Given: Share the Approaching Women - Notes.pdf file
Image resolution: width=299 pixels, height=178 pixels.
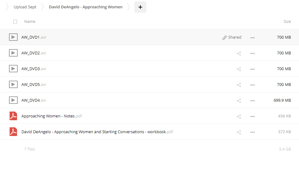Looking at the screenshot, I should [x=239, y=117].
